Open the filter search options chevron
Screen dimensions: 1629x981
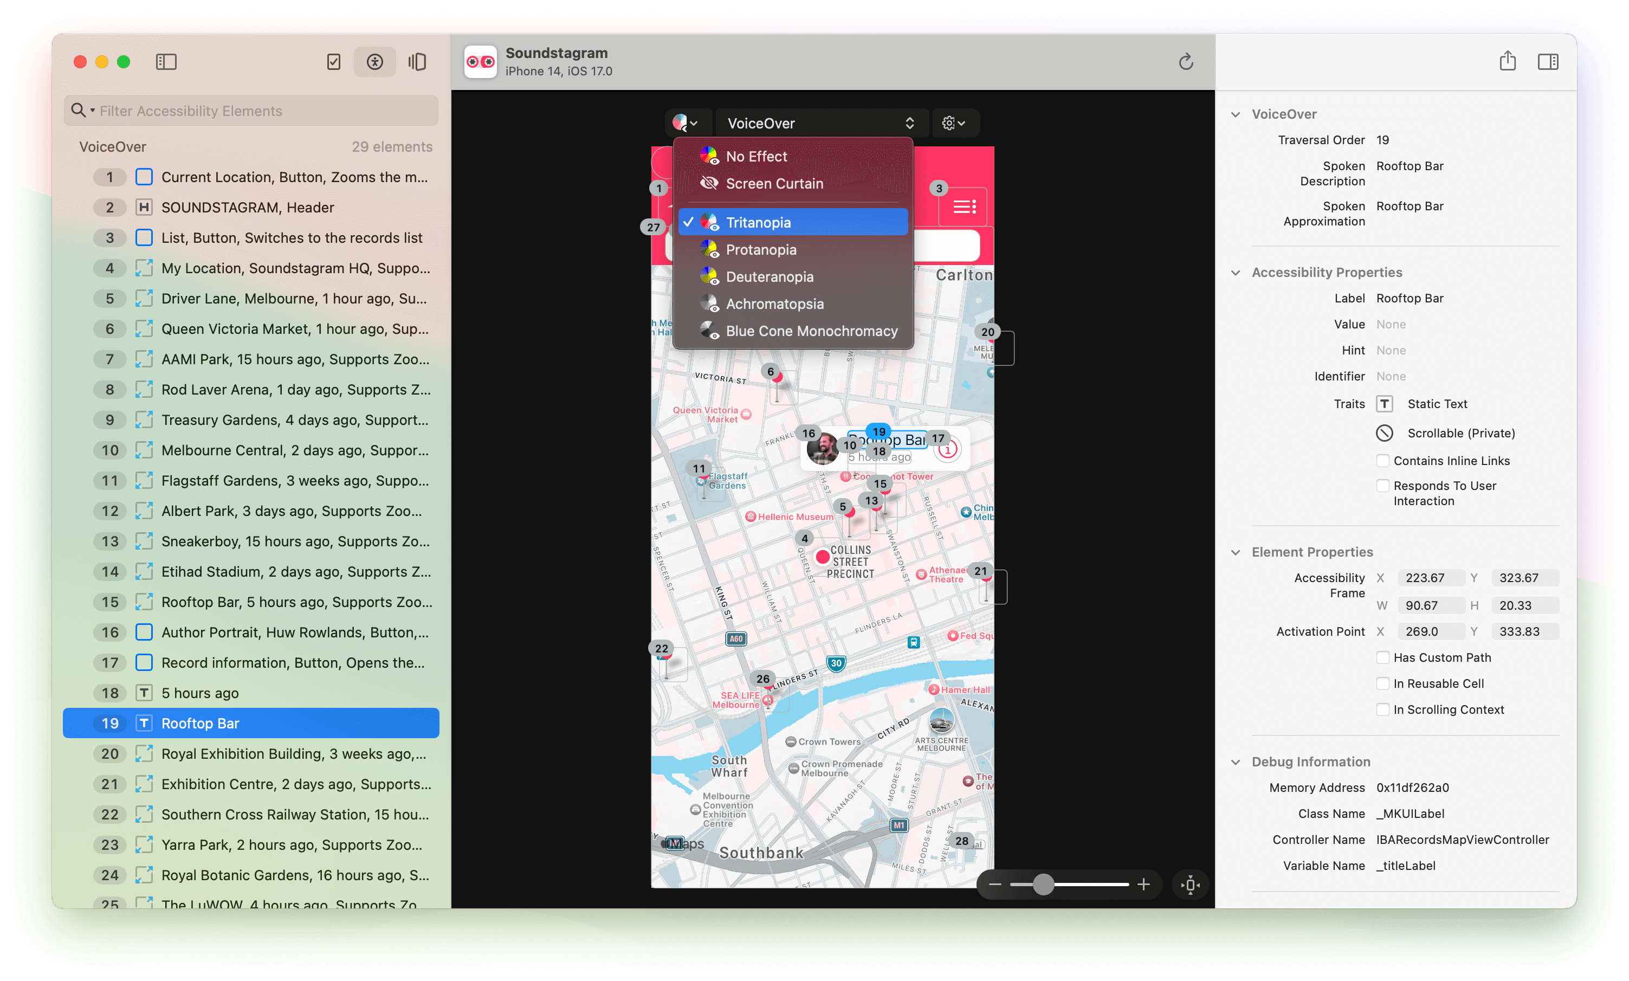pyautogui.click(x=93, y=111)
